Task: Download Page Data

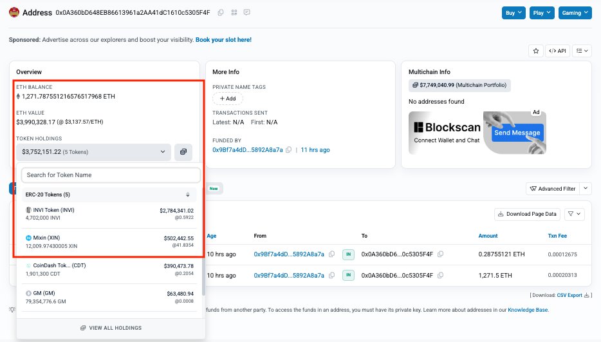Action: [528, 214]
